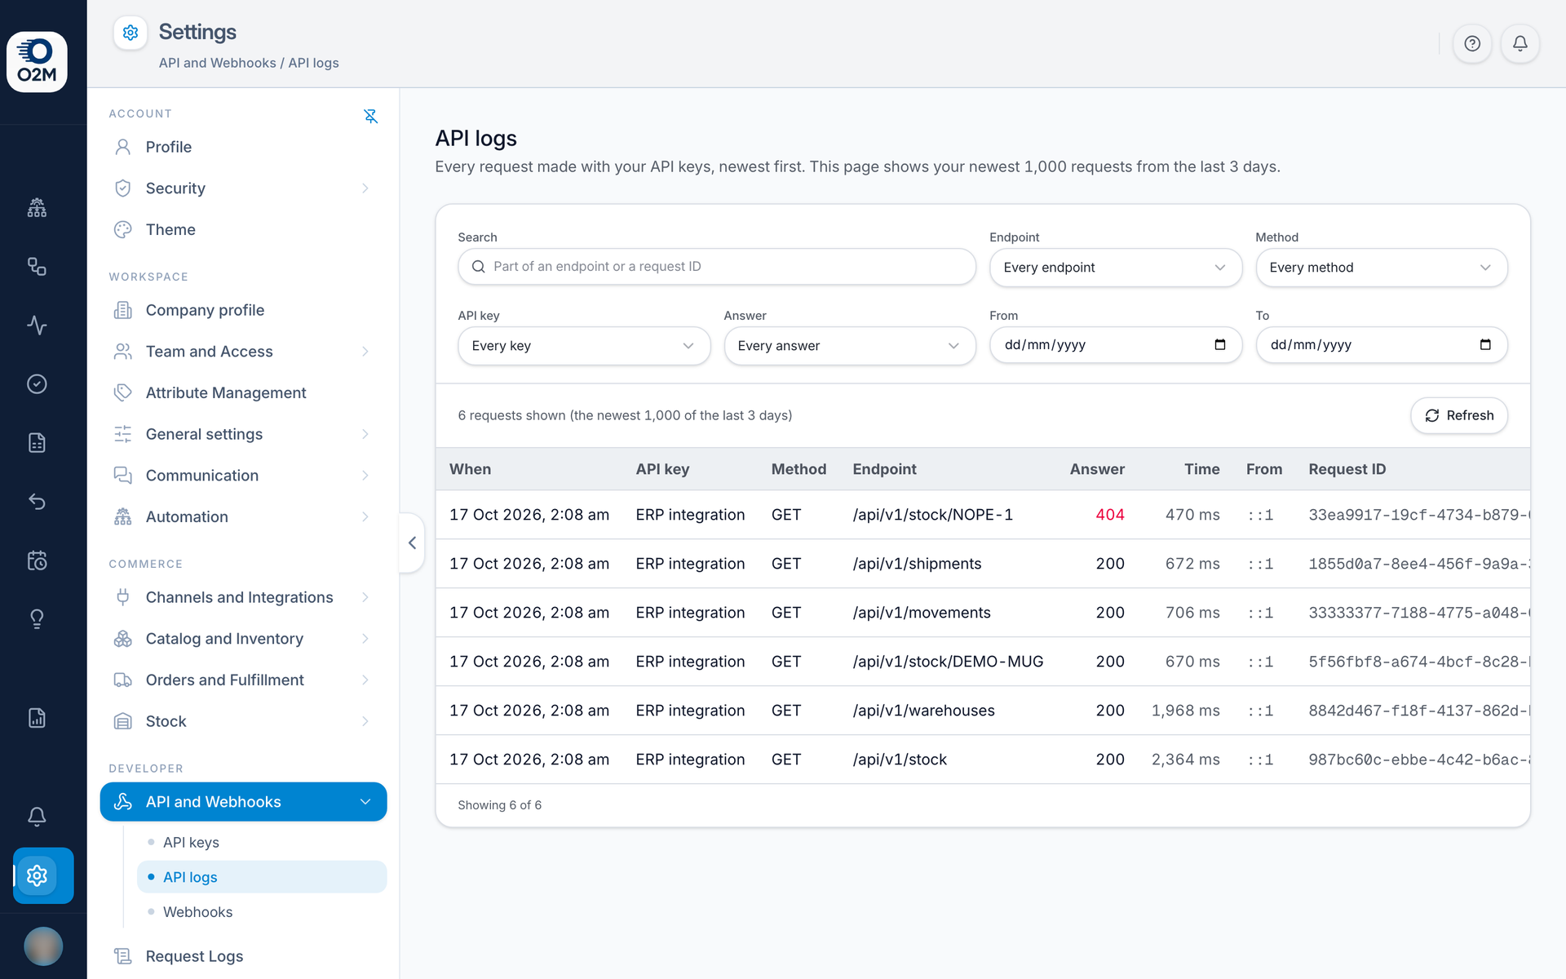The image size is (1566, 979).
Task: Open the From date calendar picker icon
Action: click(1220, 344)
